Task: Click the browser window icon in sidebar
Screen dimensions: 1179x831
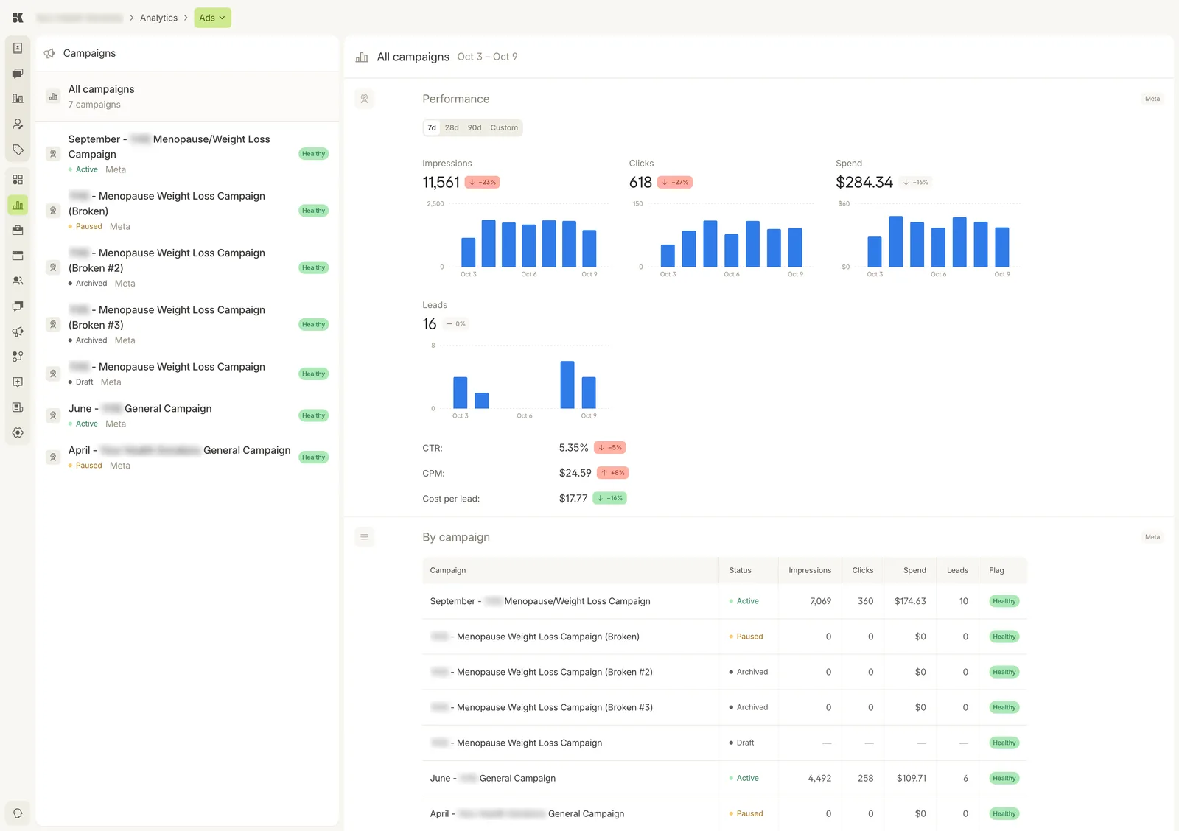Action: coord(18,256)
